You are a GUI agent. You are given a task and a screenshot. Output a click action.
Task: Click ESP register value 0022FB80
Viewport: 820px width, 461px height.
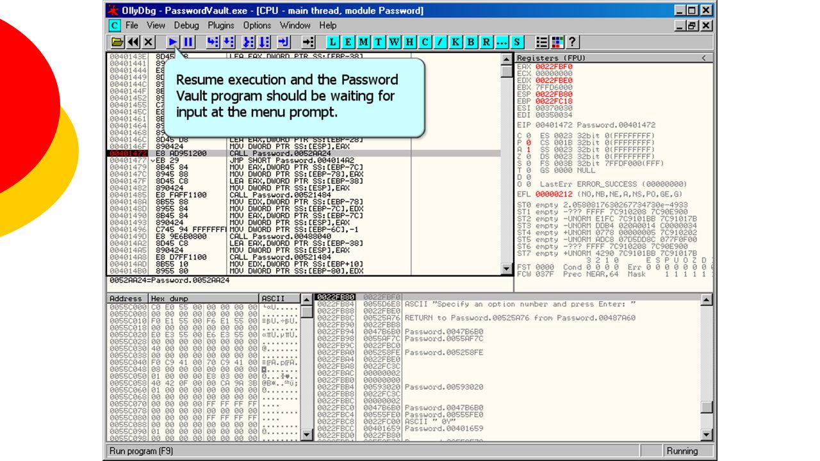554,94
